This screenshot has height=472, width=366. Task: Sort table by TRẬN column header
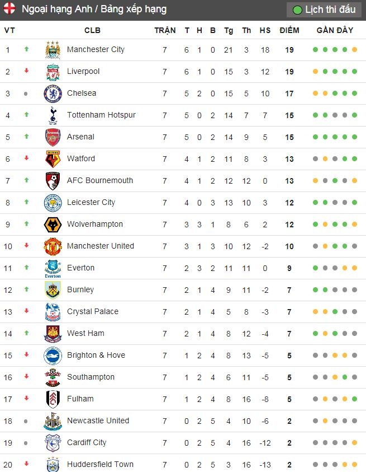[165, 30]
